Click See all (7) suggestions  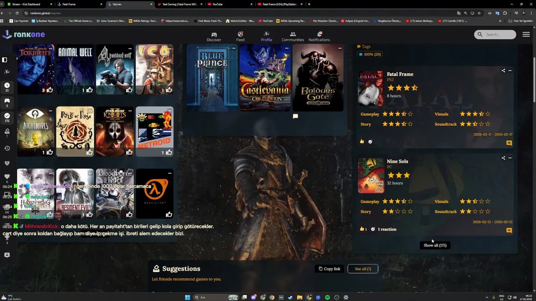click(363, 269)
